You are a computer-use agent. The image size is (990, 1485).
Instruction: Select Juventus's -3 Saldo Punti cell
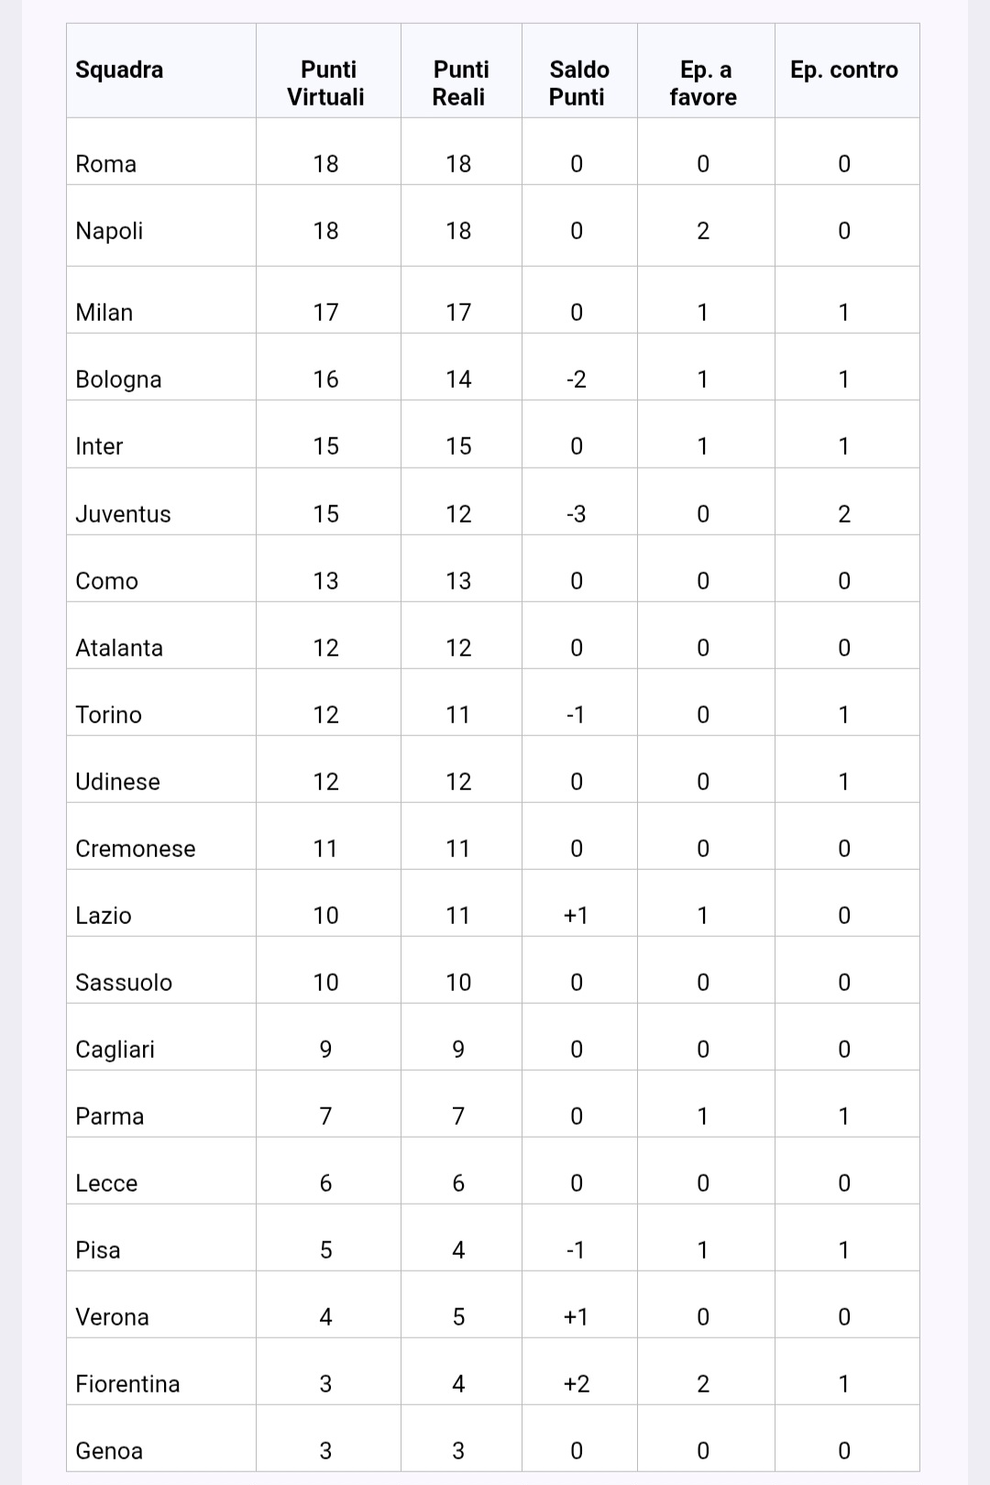(577, 514)
